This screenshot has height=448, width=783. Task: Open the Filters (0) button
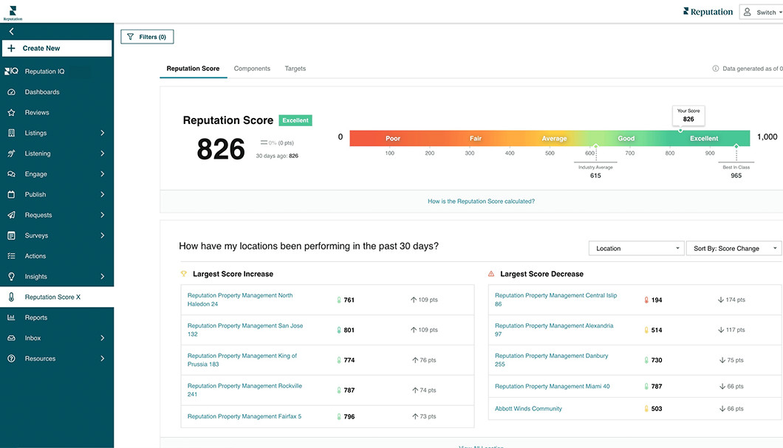(x=147, y=37)
